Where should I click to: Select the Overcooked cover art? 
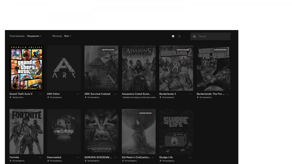click(64, 132)
